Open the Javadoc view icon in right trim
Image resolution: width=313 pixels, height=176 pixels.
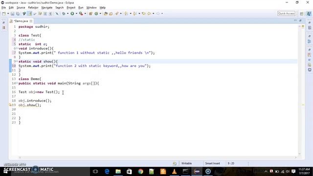(310, 60)
